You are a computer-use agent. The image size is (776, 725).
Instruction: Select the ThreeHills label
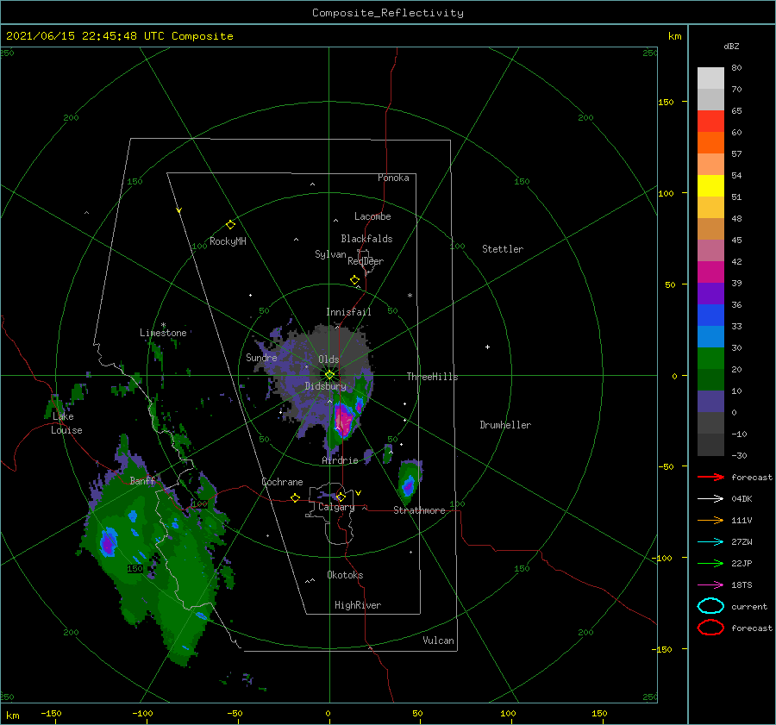point(432,377)
